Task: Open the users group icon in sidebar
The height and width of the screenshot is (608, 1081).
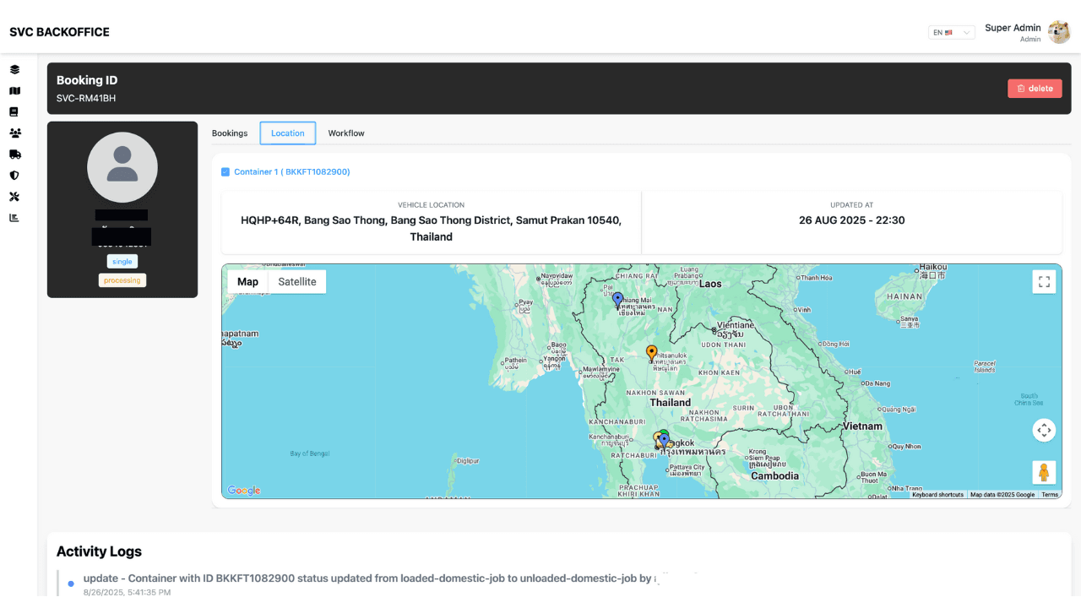Action: click(x=14, y=133)
